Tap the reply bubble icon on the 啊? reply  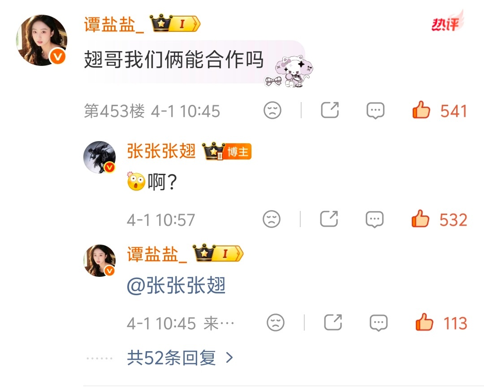pyautogui.click(x=374, y=219)
